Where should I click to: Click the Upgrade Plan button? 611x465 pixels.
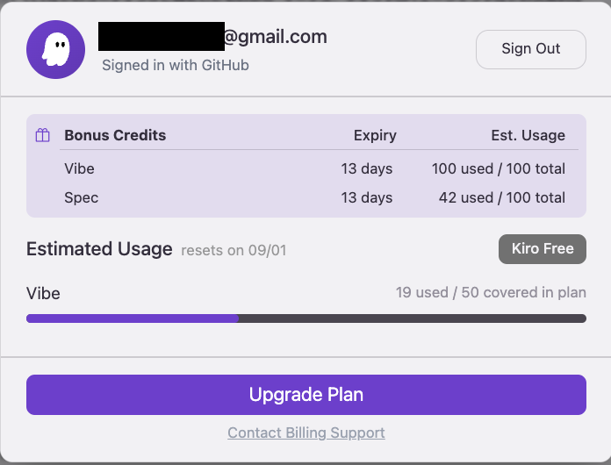pyautogui.click(x=305, y=395)
